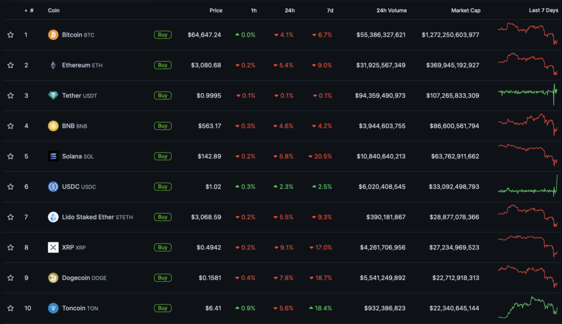This screenshot has width=562, height=324.
Task: Click the Toncoin logo icon
Action: (x=53, y=308)
